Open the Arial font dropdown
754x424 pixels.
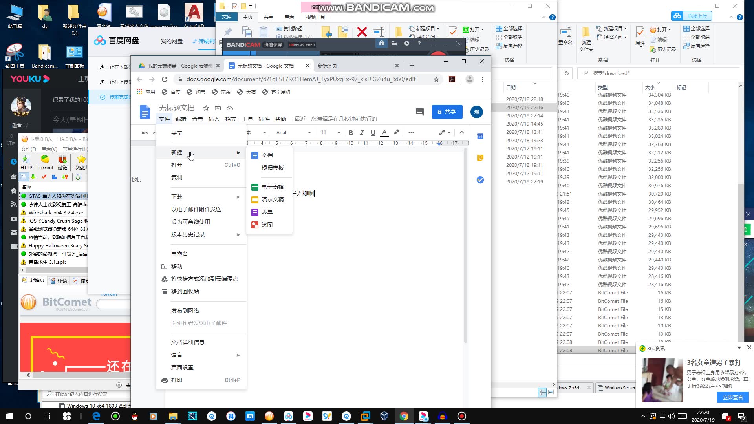293,133
